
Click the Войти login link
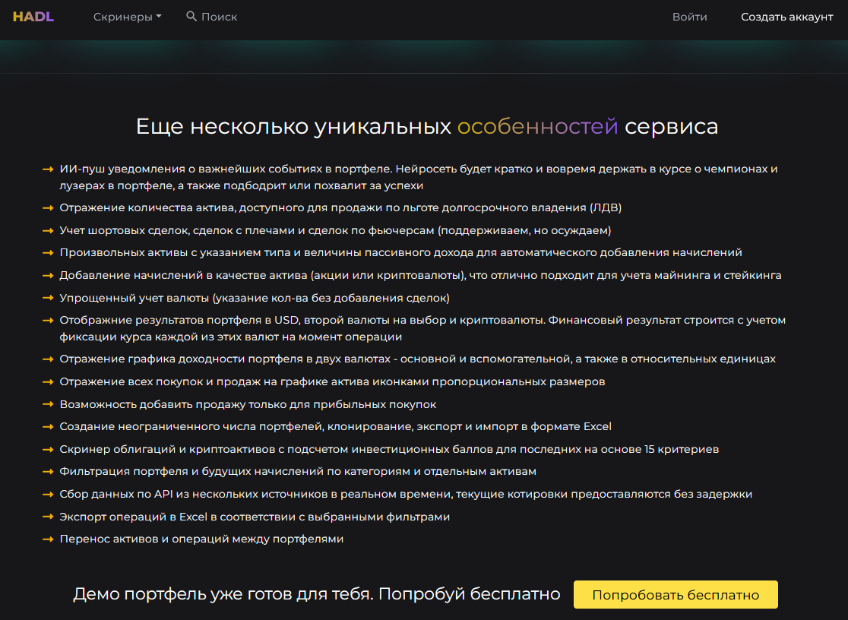(x=689, y=17)
